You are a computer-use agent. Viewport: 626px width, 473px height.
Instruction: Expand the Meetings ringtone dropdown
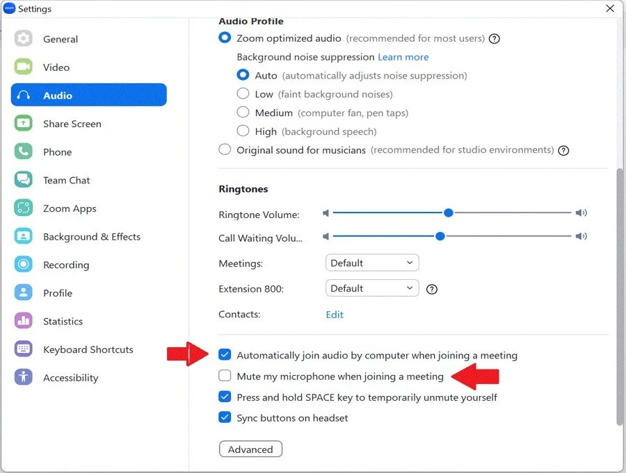click(x=372, y=263)
